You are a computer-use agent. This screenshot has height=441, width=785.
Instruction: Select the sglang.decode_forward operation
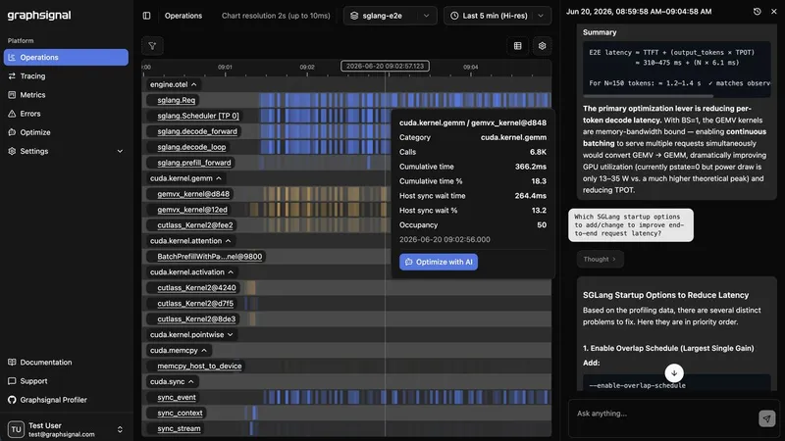pos(197,131)
